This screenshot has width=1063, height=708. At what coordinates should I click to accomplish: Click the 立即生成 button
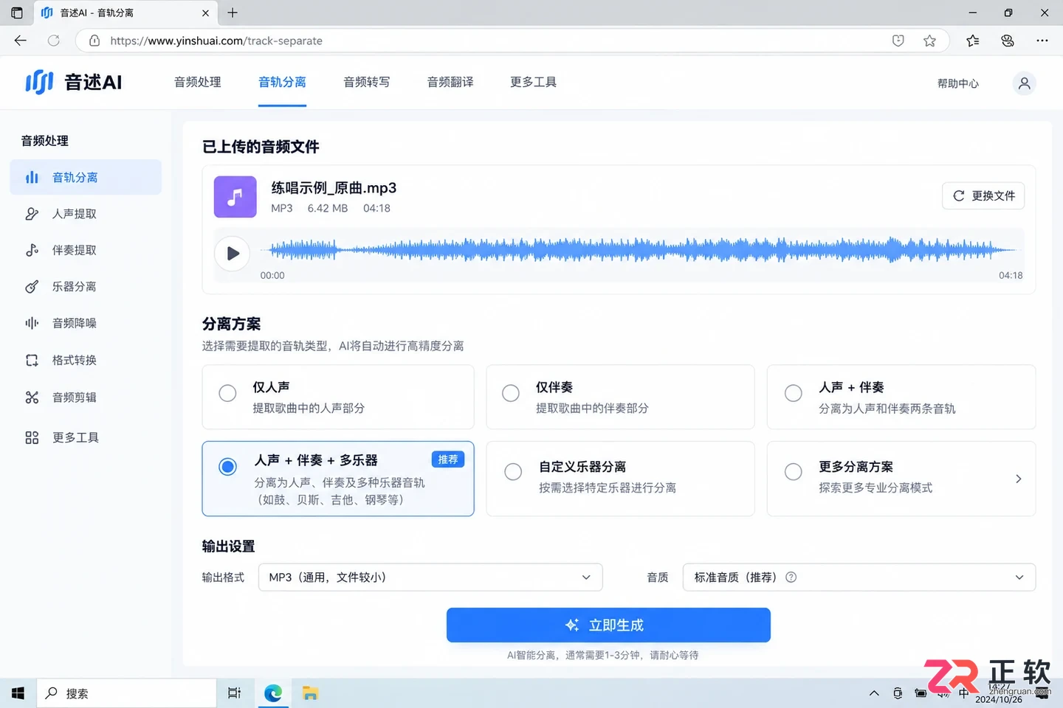608,625
